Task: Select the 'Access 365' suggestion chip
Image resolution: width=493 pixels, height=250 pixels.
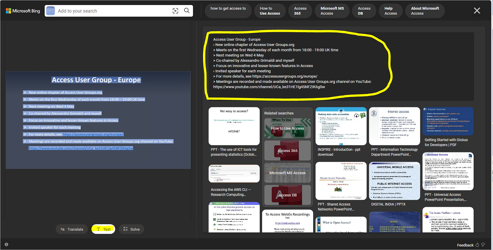Action: coord(300,11)
